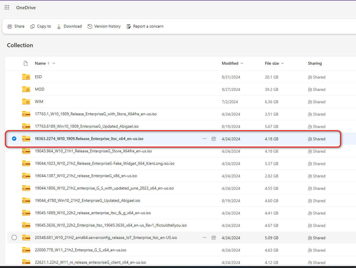Click ISO icon of 17763.6189_Win10_1809 file
This screenshot has height=268, width=356.
coord(26,126)
